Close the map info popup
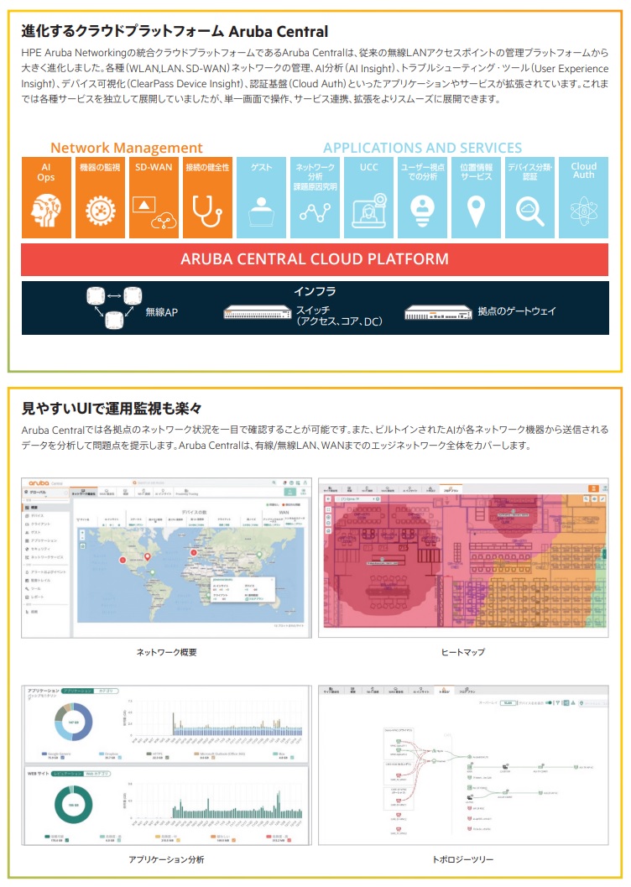 click(x=271, y=580)
